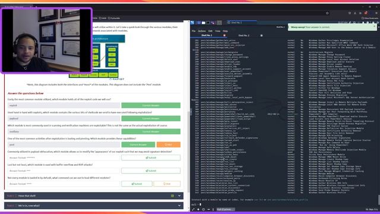Click the circle icon in VM bottom toolbar
The height and width of the screenshot is (214, 380).
(203, 209)
